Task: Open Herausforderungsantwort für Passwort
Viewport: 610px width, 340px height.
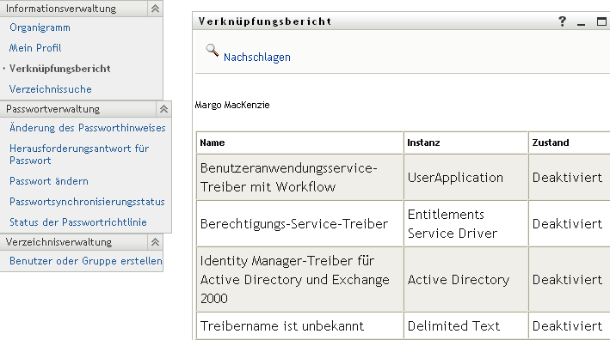Action: point(79,155)
